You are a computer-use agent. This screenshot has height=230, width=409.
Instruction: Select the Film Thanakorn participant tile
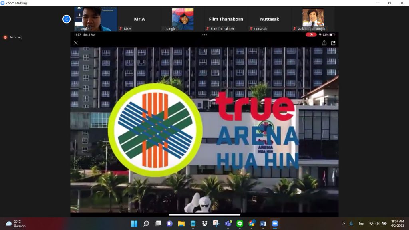pos(226,19)
